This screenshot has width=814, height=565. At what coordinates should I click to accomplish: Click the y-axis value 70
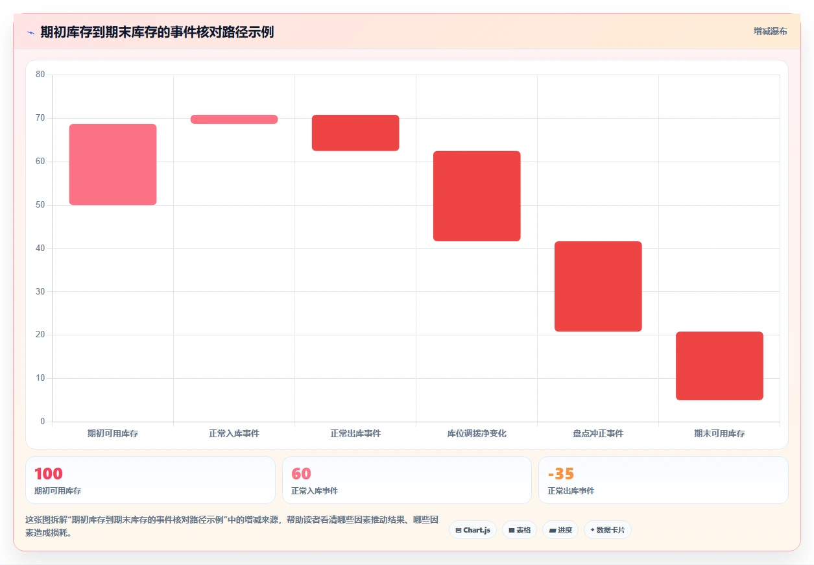40,118
